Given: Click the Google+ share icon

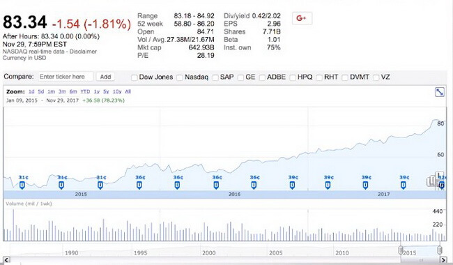Looking at the screenshot, I should click(x=302, y=18).
